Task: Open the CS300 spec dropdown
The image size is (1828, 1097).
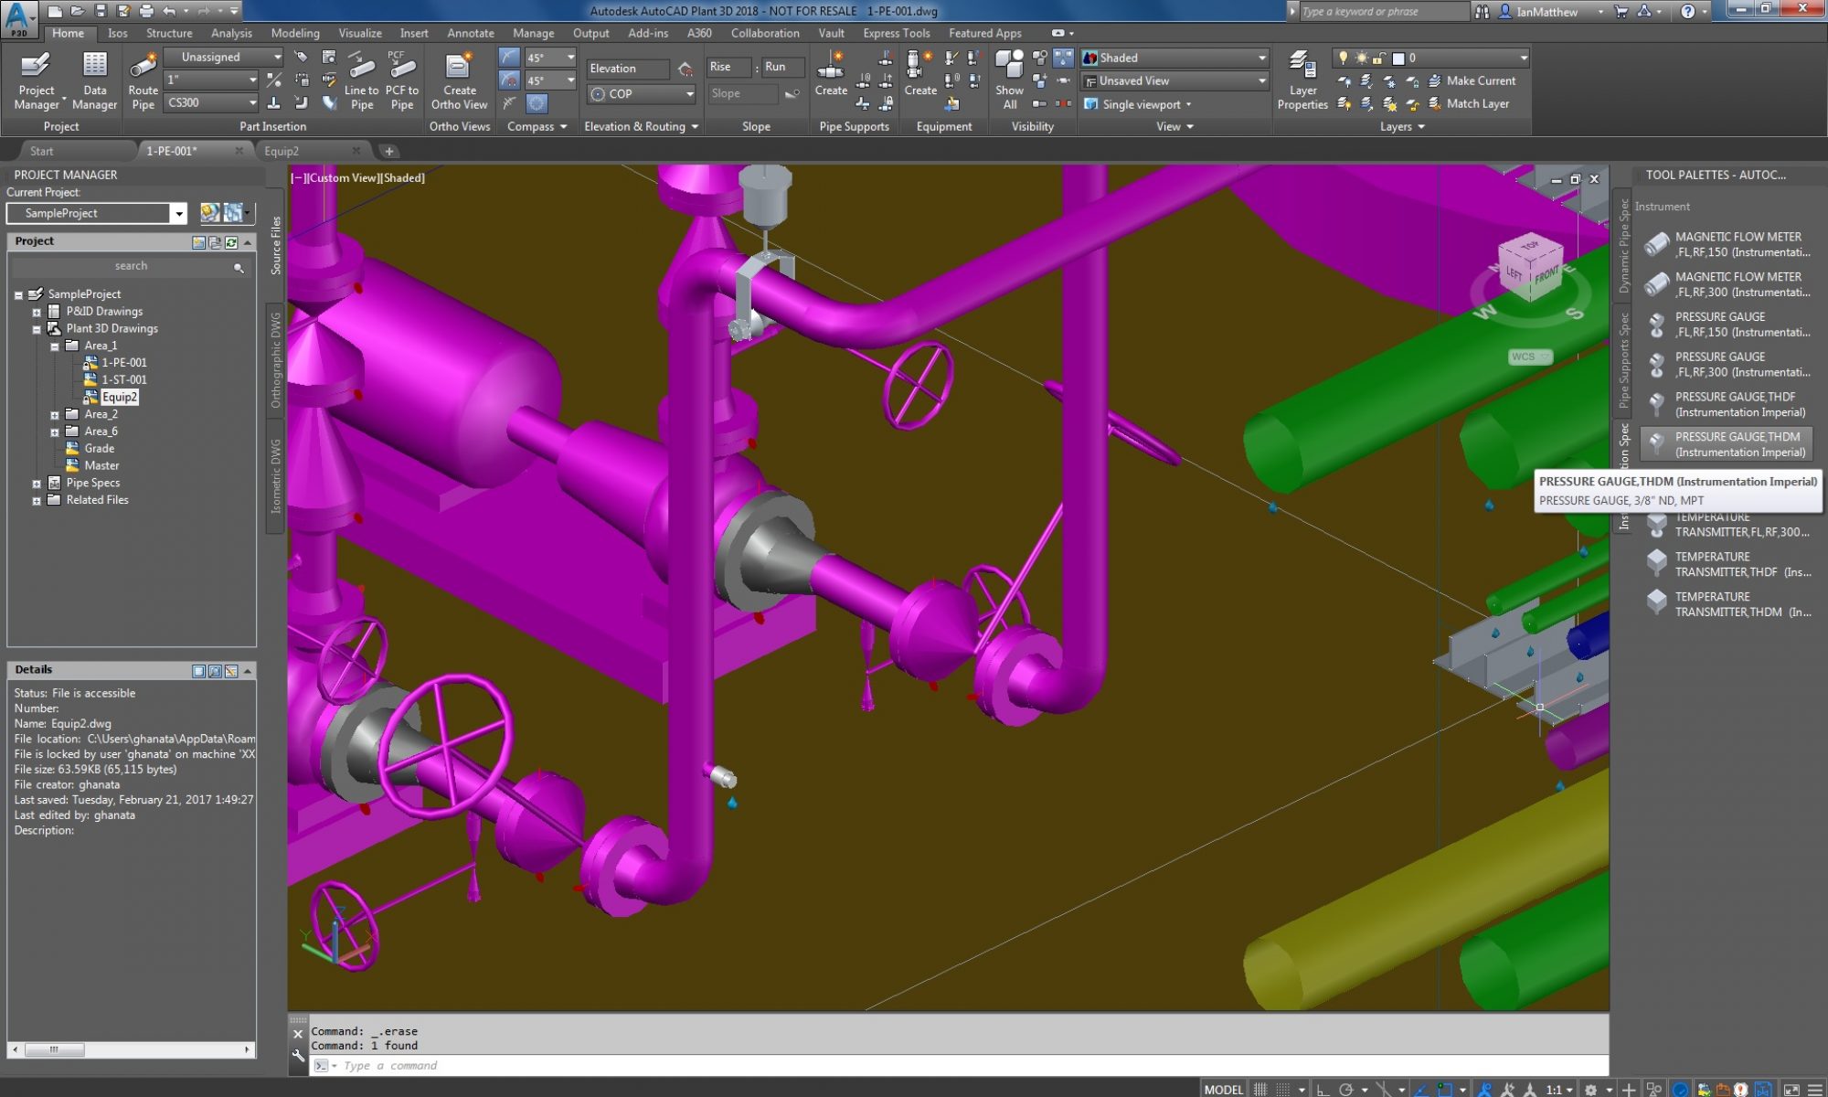Action: coord(211,102)
